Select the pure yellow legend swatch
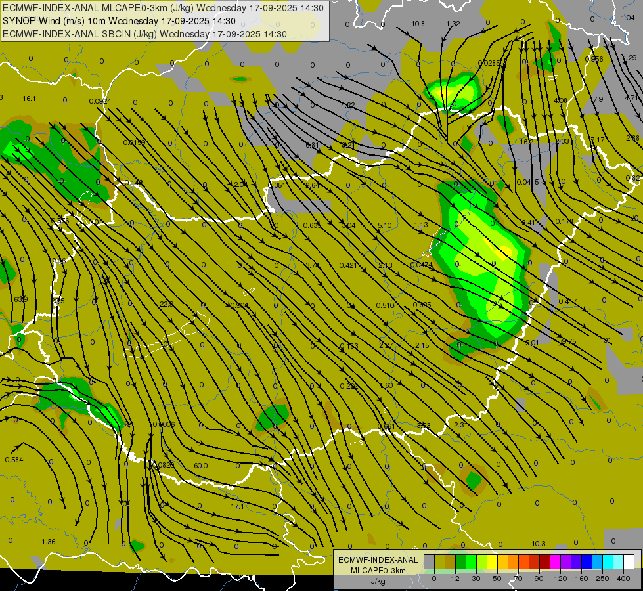 pos(493,561)
